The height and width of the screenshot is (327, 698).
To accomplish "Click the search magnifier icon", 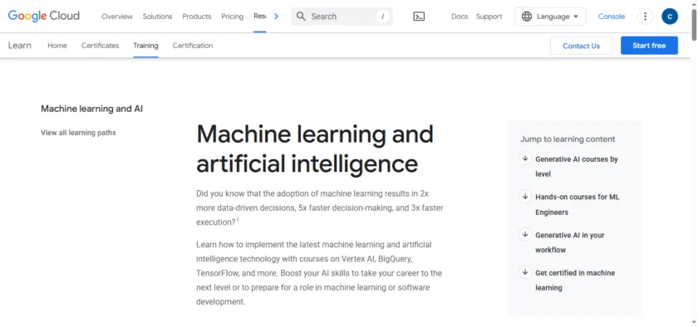I will click(x=301, y=17).
